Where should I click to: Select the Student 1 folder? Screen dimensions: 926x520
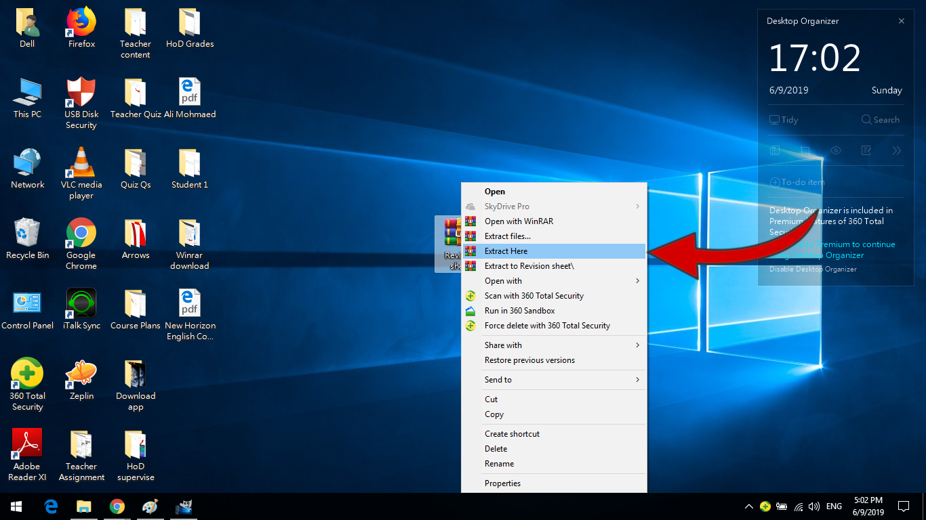(190, 169)
